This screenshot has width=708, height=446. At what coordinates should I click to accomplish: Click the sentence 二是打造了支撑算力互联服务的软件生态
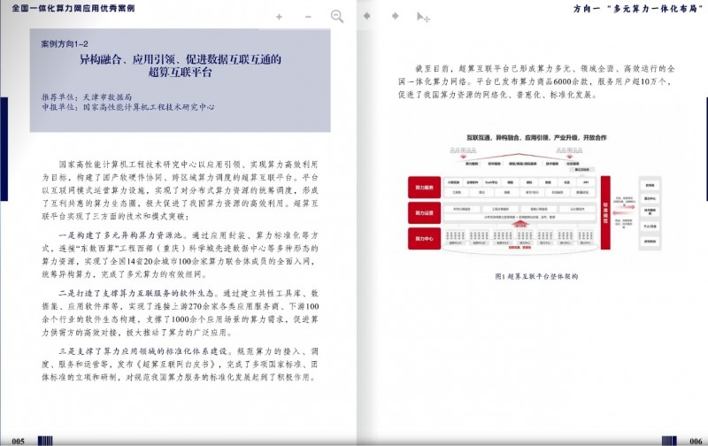(x=136, y=293)
